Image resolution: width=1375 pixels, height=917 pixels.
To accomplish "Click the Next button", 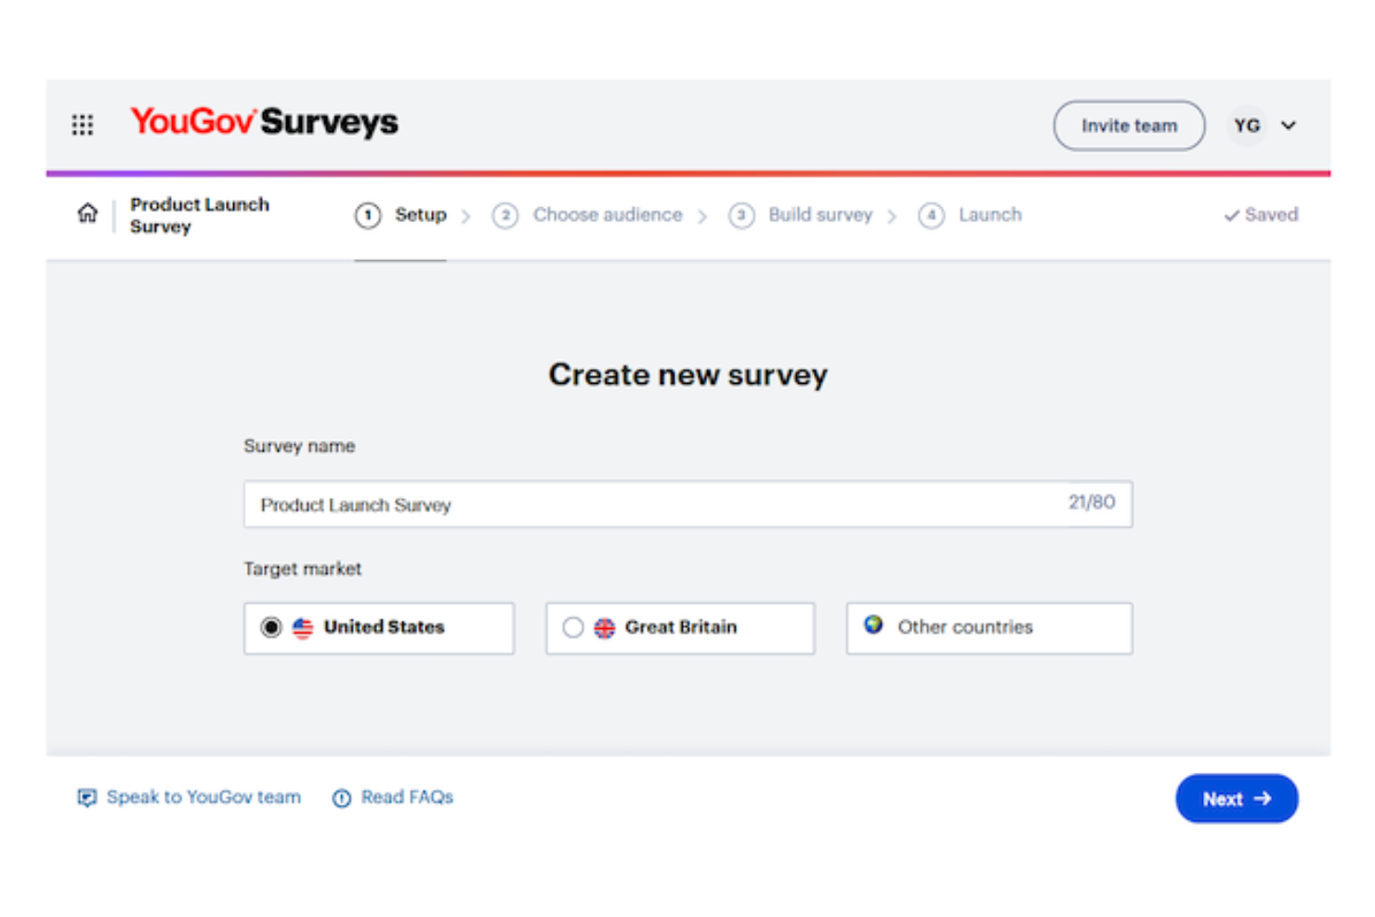I will pos(1237,798).
